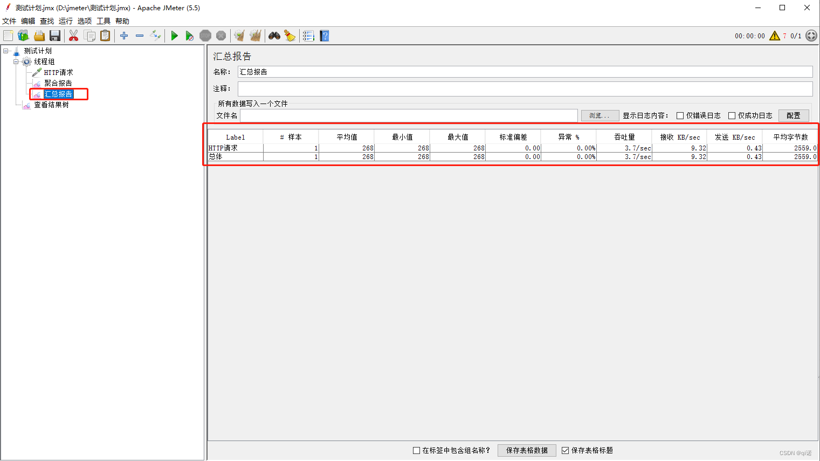Uncheck 保存表格标题 checkbox
The width and height of the screenshot is (820, 461).
pos(565,450)
